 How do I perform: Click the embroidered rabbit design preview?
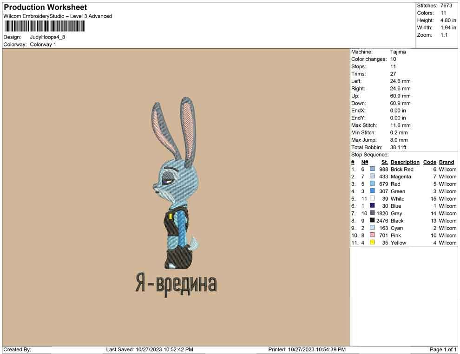175,184
